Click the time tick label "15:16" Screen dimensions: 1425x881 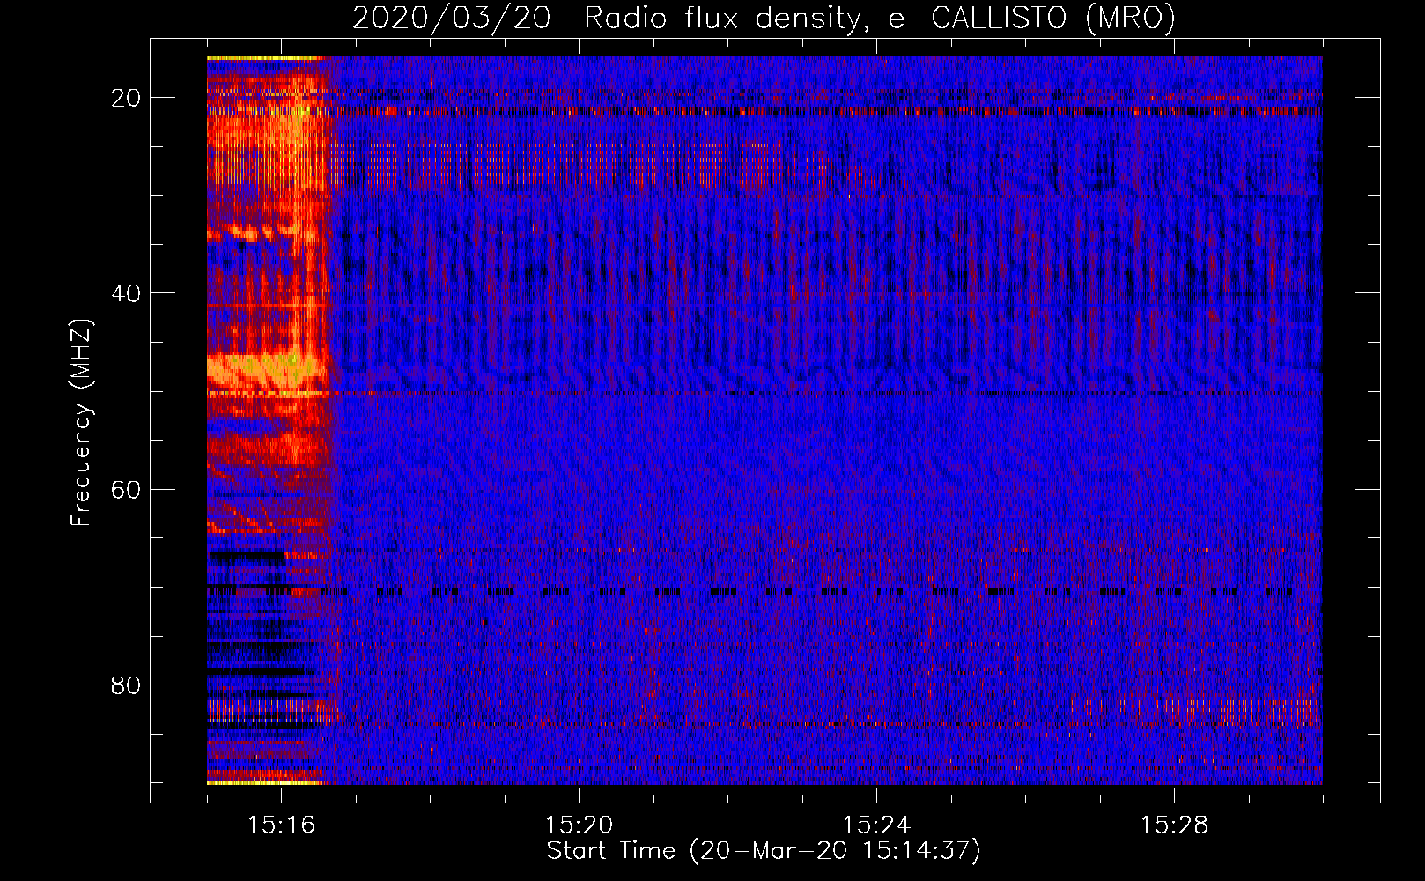(x=281, y=825)
